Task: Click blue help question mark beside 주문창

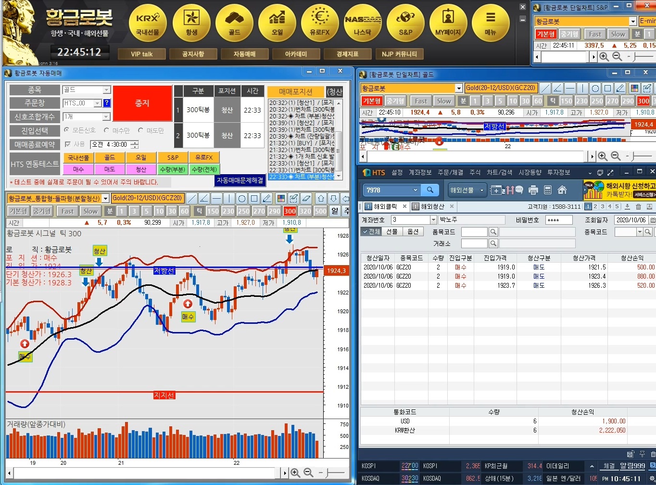Action: [x=107, y=103]
